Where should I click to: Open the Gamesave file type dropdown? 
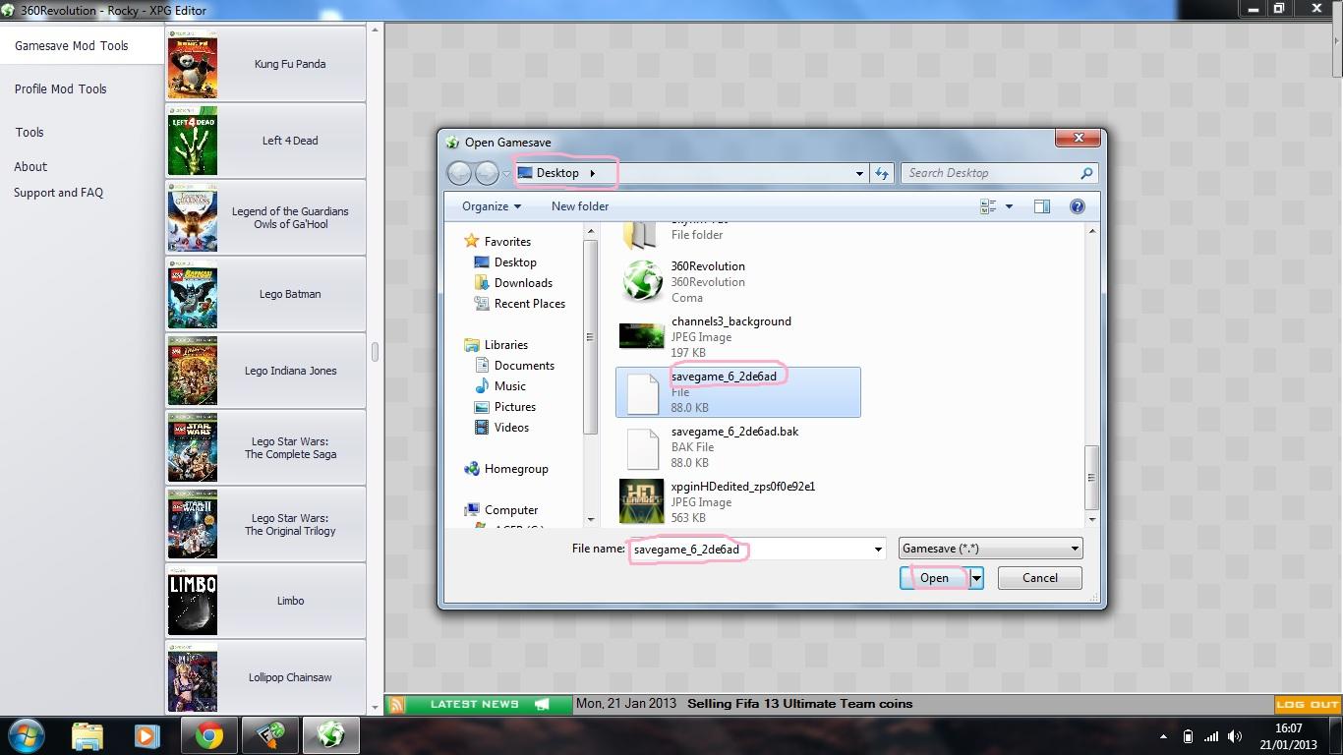point(990,549)
